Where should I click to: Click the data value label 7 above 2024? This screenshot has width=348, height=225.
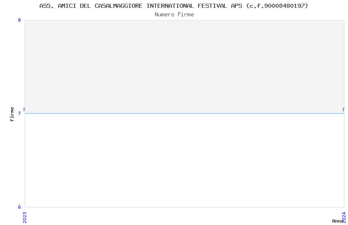tap(343, 110)
